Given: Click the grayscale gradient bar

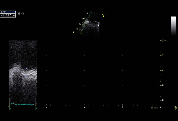Looking at the screenshot, I should click(173, 26).
